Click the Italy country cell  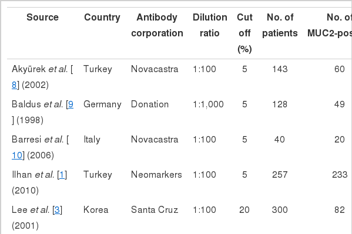[x=92, y=140]
